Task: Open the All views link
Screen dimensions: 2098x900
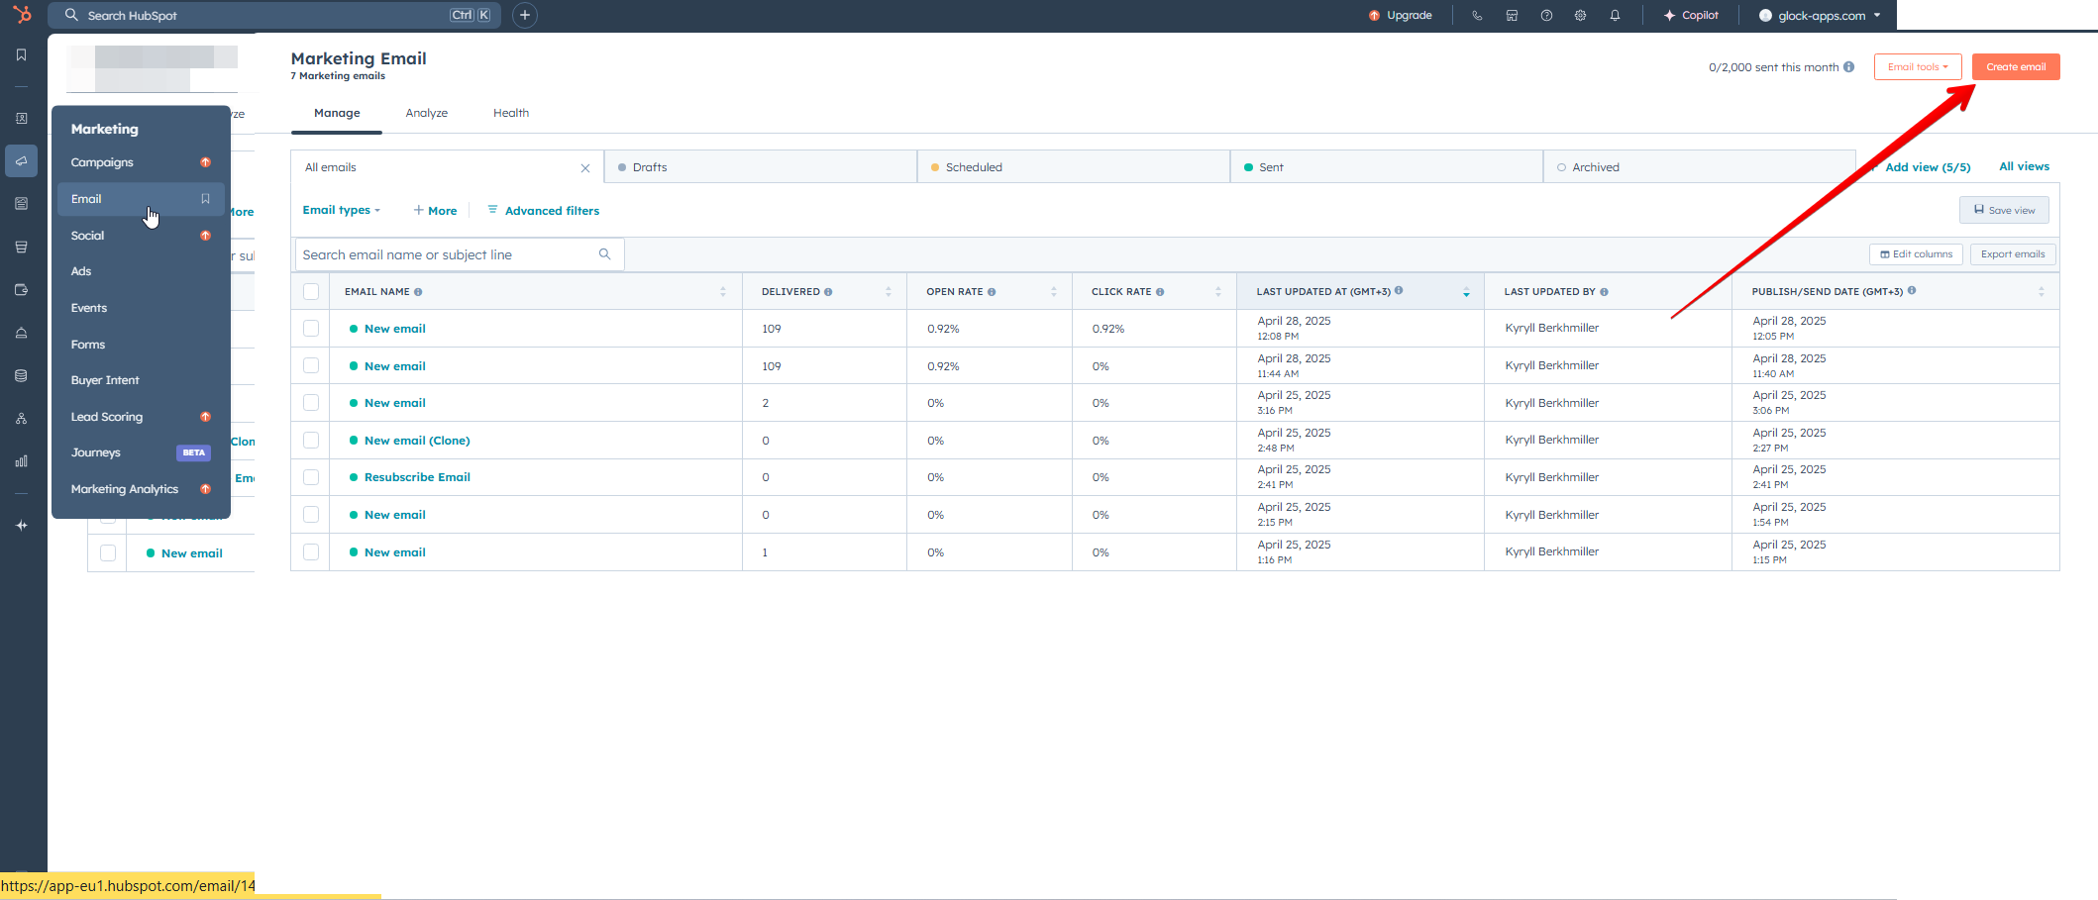Action: tap(2024, 166)
